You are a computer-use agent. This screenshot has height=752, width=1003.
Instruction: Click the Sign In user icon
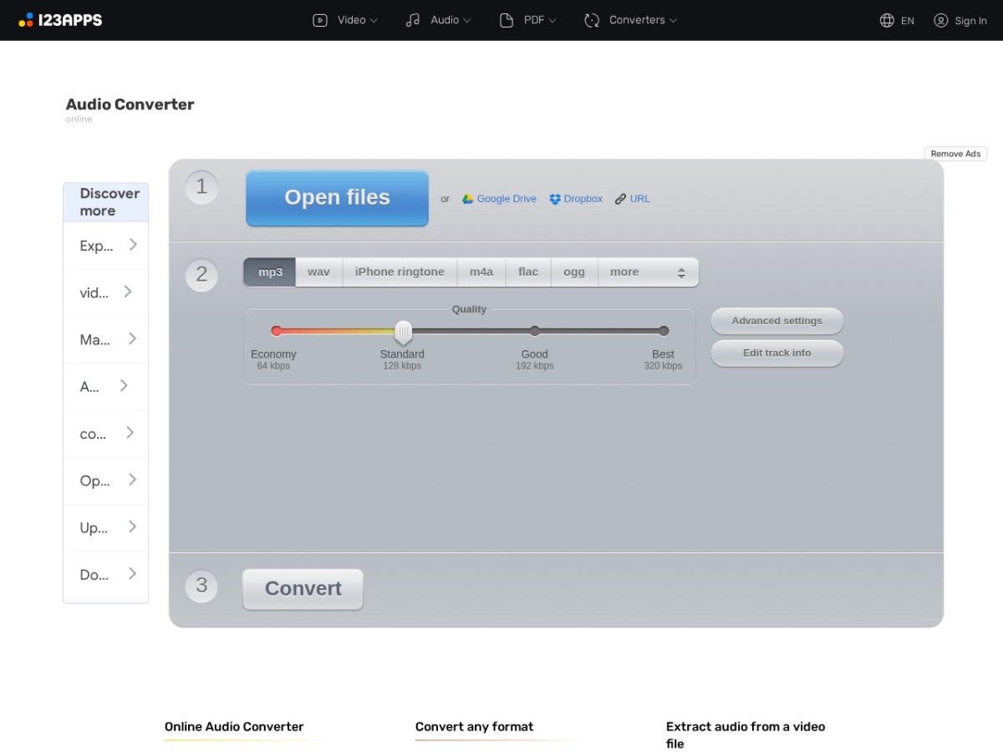tap(941, 20)
